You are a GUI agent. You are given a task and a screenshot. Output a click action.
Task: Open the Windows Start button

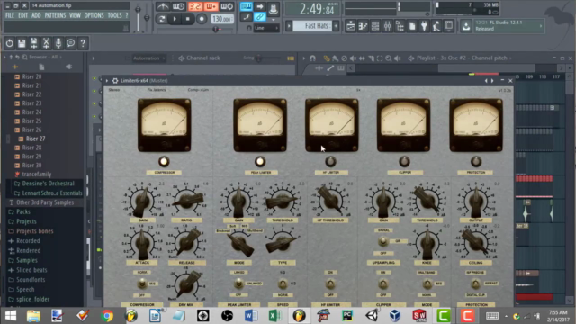click(11, 316)
